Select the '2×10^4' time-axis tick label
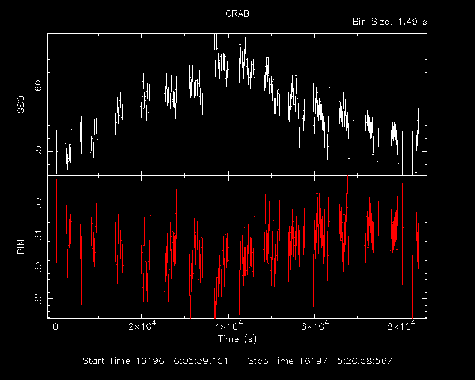Screen dimensions: 475x380 coord(142,325)
